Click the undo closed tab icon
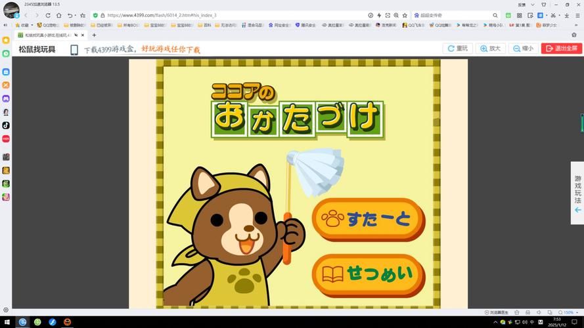This screenshot has height=328, width=584. [70, 15]
